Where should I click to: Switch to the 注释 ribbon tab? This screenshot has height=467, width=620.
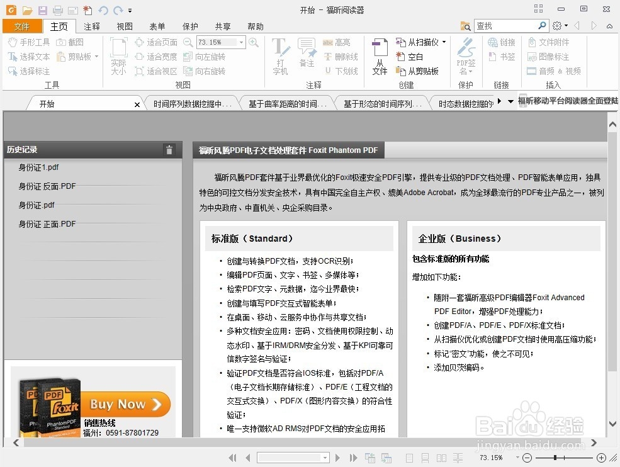click(x=92, y=26)
